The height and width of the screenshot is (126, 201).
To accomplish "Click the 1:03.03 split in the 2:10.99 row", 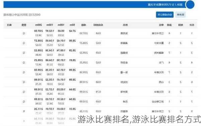I will point(61,89).
